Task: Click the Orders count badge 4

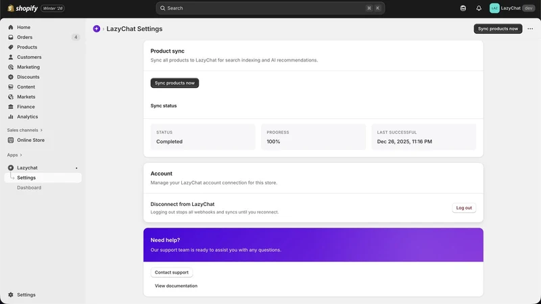Action: pos(76,37)
